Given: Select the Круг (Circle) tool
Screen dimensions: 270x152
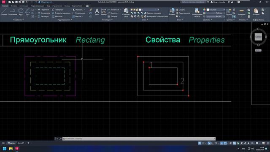Looking at the screenshot, I should click(x=21, y=12).
